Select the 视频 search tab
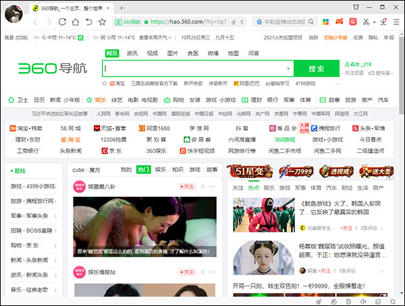The image size is (405, 306). click(x=153, y=53)
